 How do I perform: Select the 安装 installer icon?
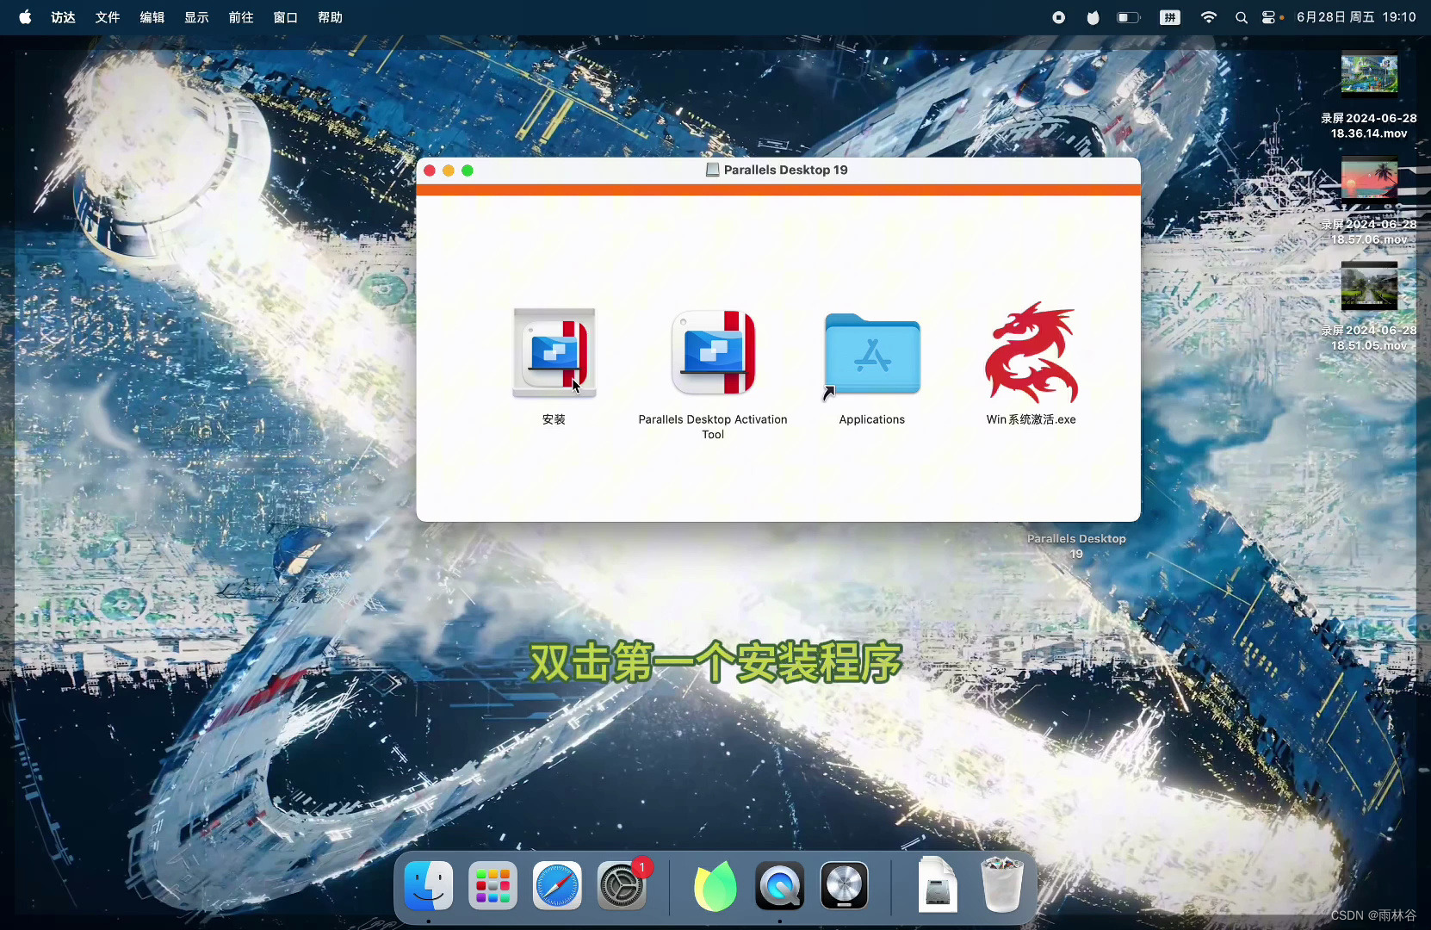tap(554, 353)
